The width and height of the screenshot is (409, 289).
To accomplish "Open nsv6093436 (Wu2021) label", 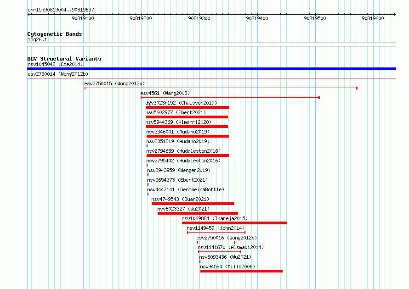I will point(225,257).
